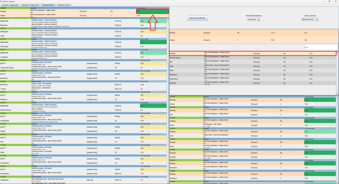This screenshot has height=184, width=339.
Task: Click the 87 seconds Hockey arb header
Action: pyautogui.click(x=253, y=160)
